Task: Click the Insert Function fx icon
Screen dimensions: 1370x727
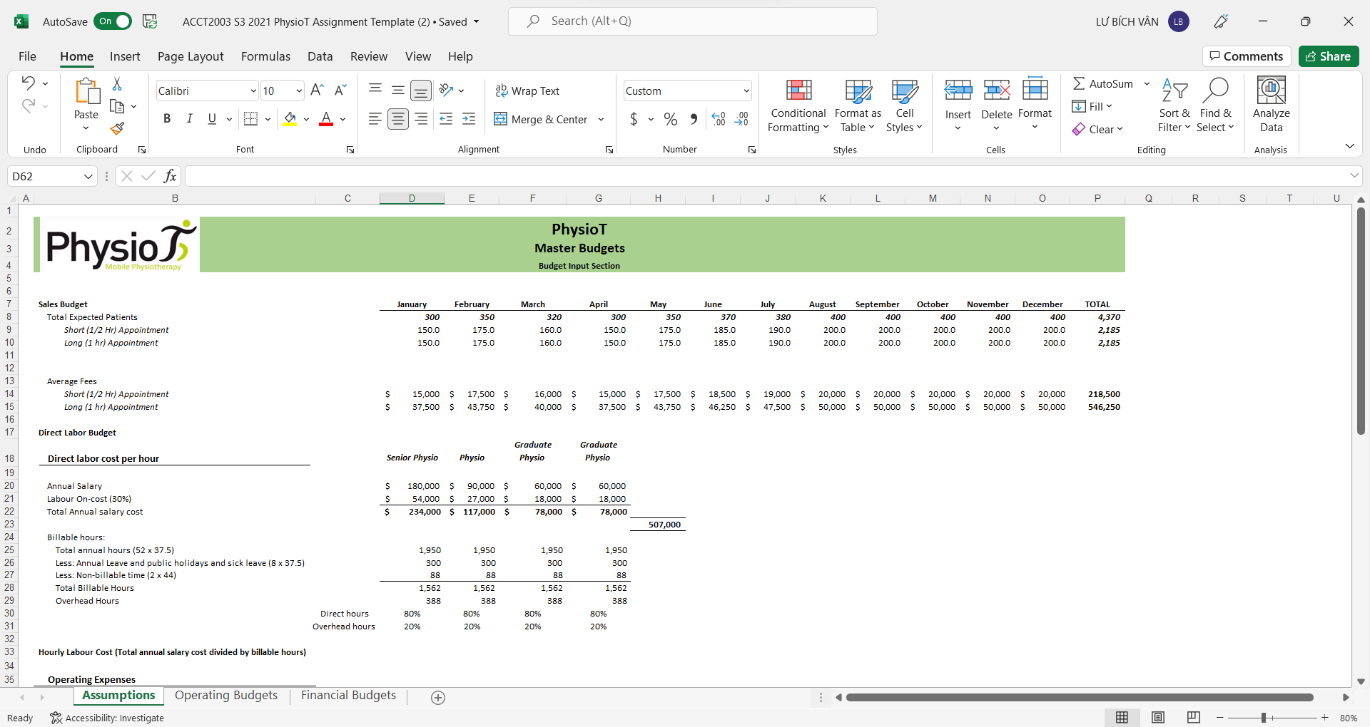Action: (170, 176)
